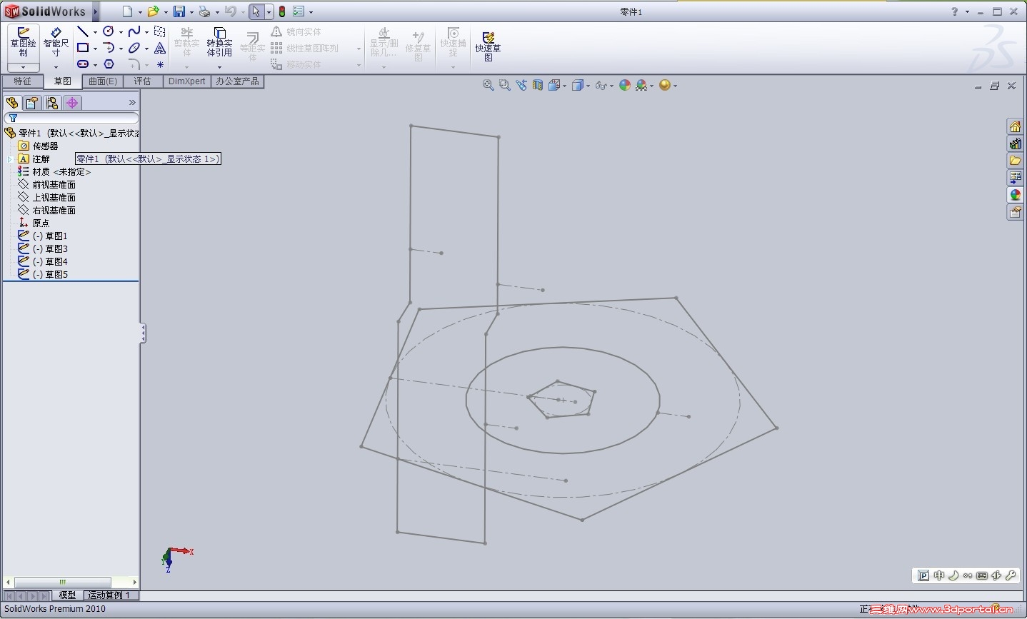
Task: Open dropdown under 草图绘制 Sketch button
Action: pos(24,67)
